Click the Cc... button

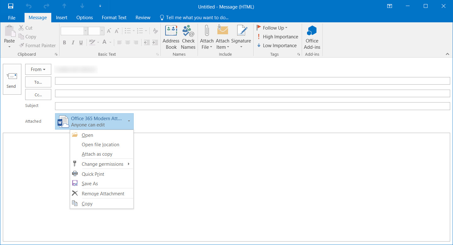pos(38,95)
